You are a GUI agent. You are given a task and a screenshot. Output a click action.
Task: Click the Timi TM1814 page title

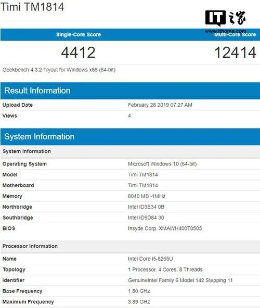pyautogui.click(x=32, y=7)
